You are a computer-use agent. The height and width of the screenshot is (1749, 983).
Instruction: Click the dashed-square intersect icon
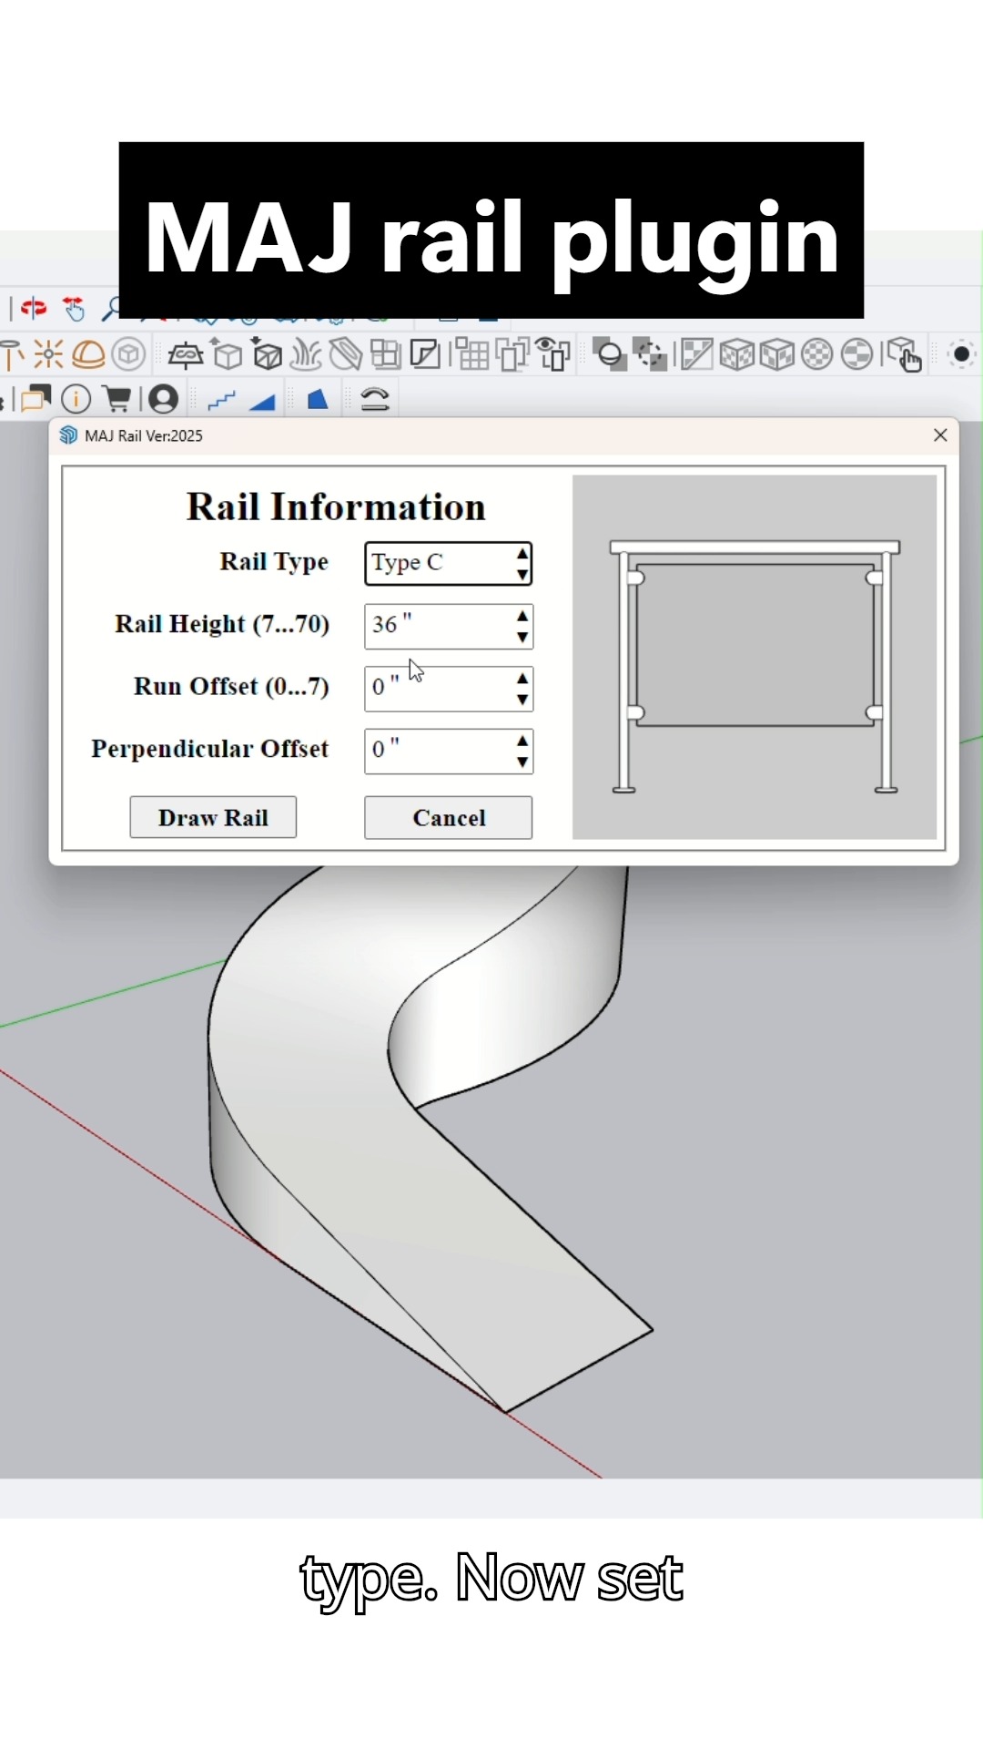point(650,354)
